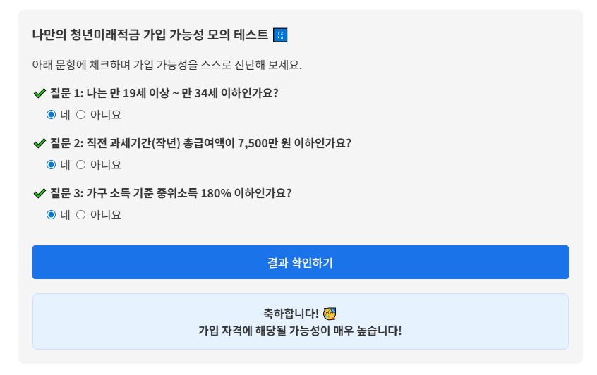This screenshot has height=375, width=597.
Task: Click the 나만의 청년미래적금 모의 테스트 heading
Action: [150, 35]
